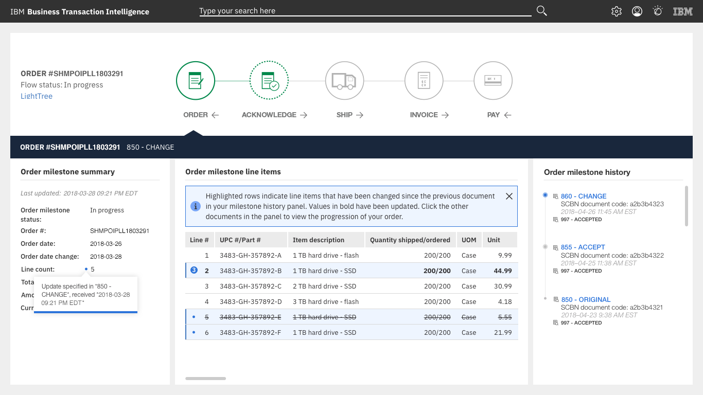Viewport: 703px width, 395px height.
Task: Select the Order milestone circle icon
Action: click(x=196, y=81)
